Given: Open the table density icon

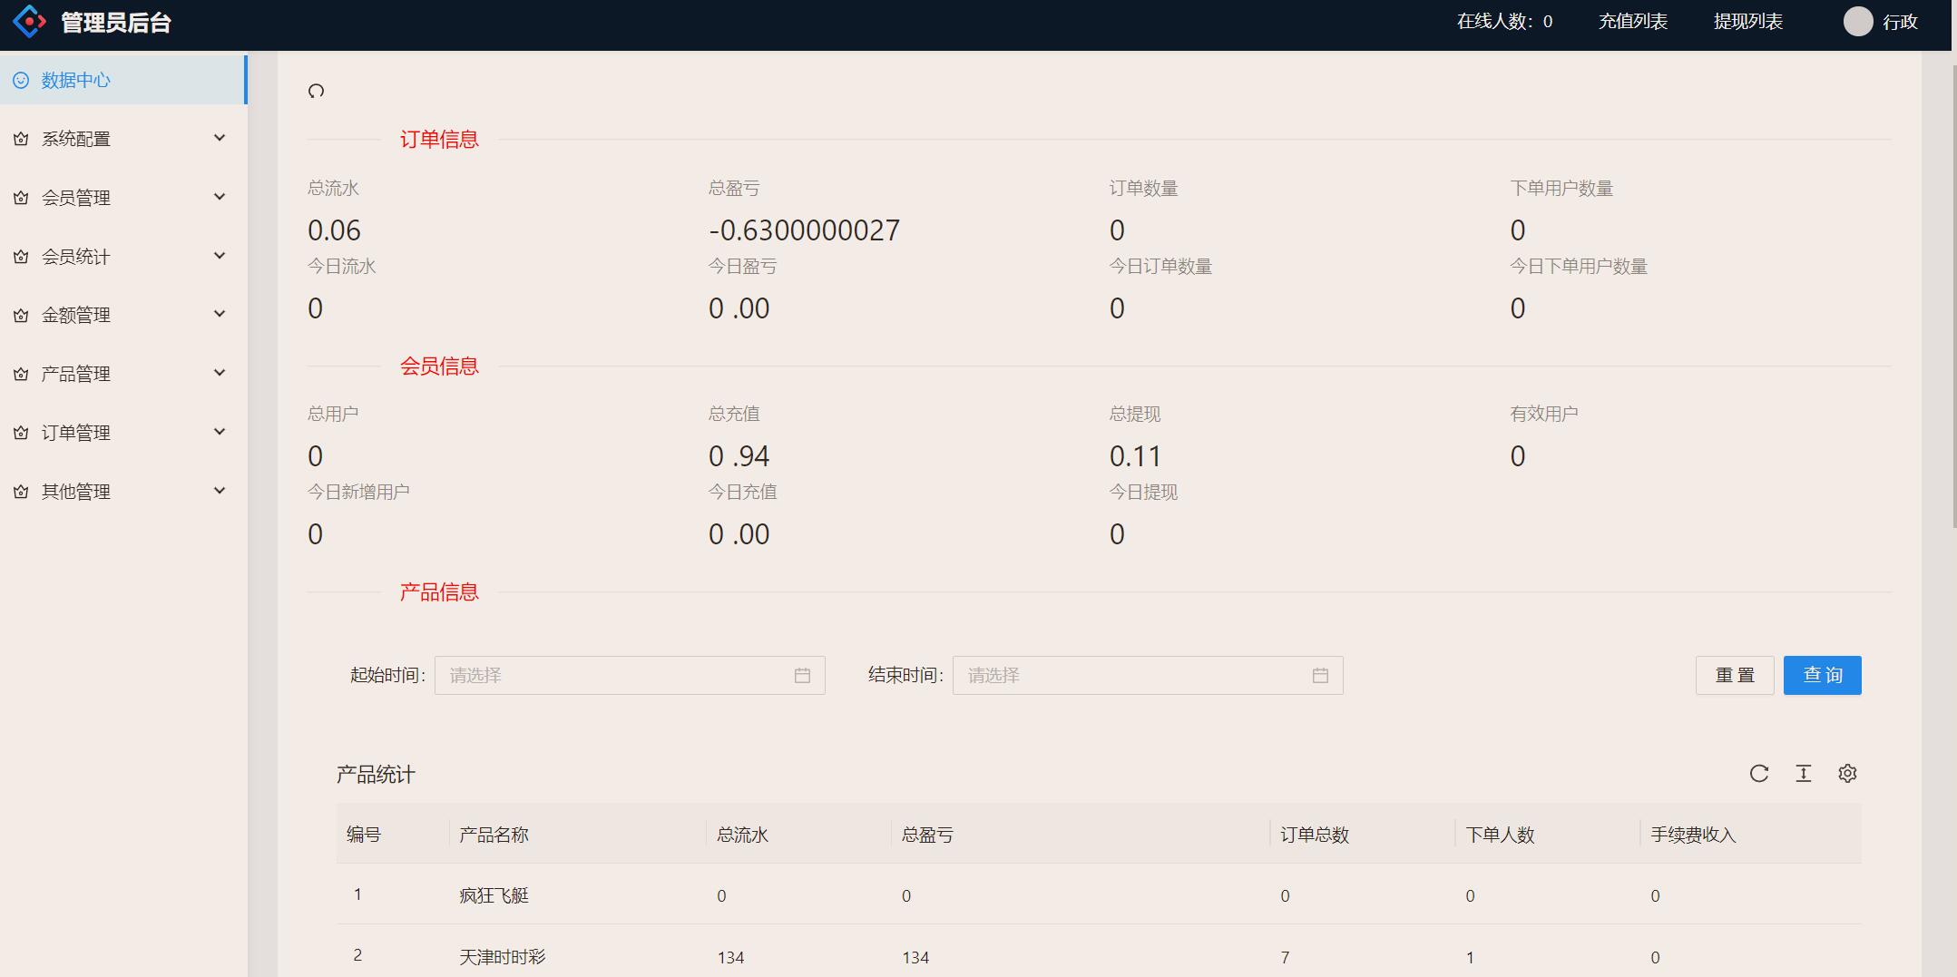Looking at the screenshot, I should pos(1803,774).
